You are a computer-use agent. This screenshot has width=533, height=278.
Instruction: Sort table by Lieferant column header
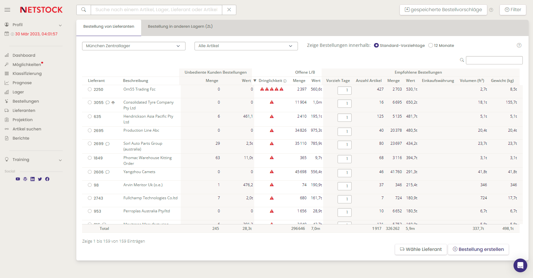click(x=96, y=81)
